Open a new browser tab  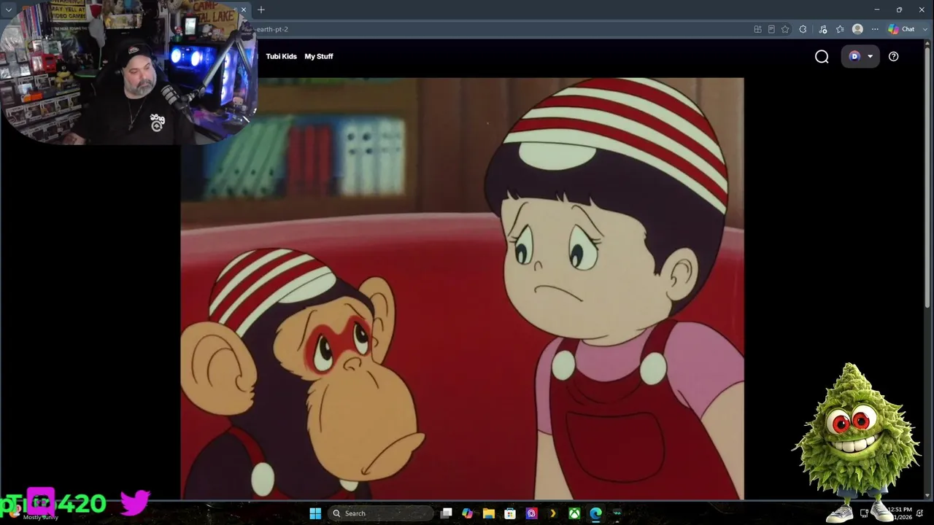(260, 9)
